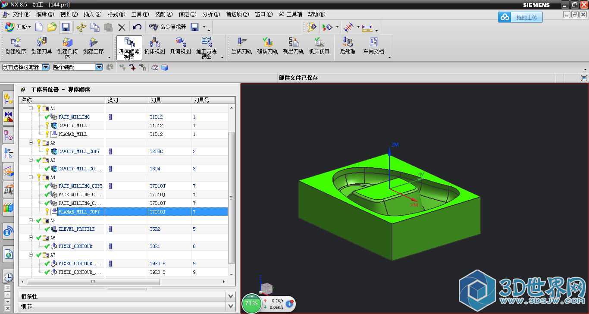Select the highlighted PLANAR_MILL_COPY operation
589x314 pixels.
pos(79,212)
